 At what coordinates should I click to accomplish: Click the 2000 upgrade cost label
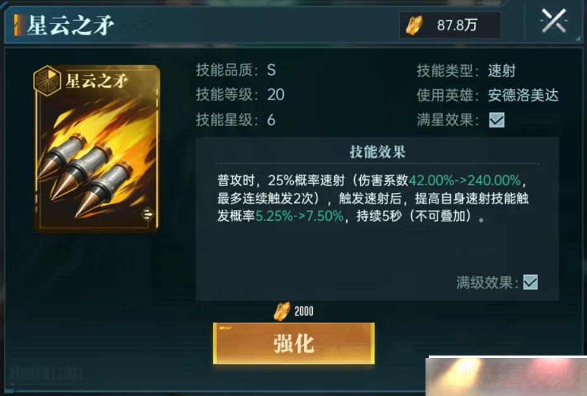[x=303, y=311]
